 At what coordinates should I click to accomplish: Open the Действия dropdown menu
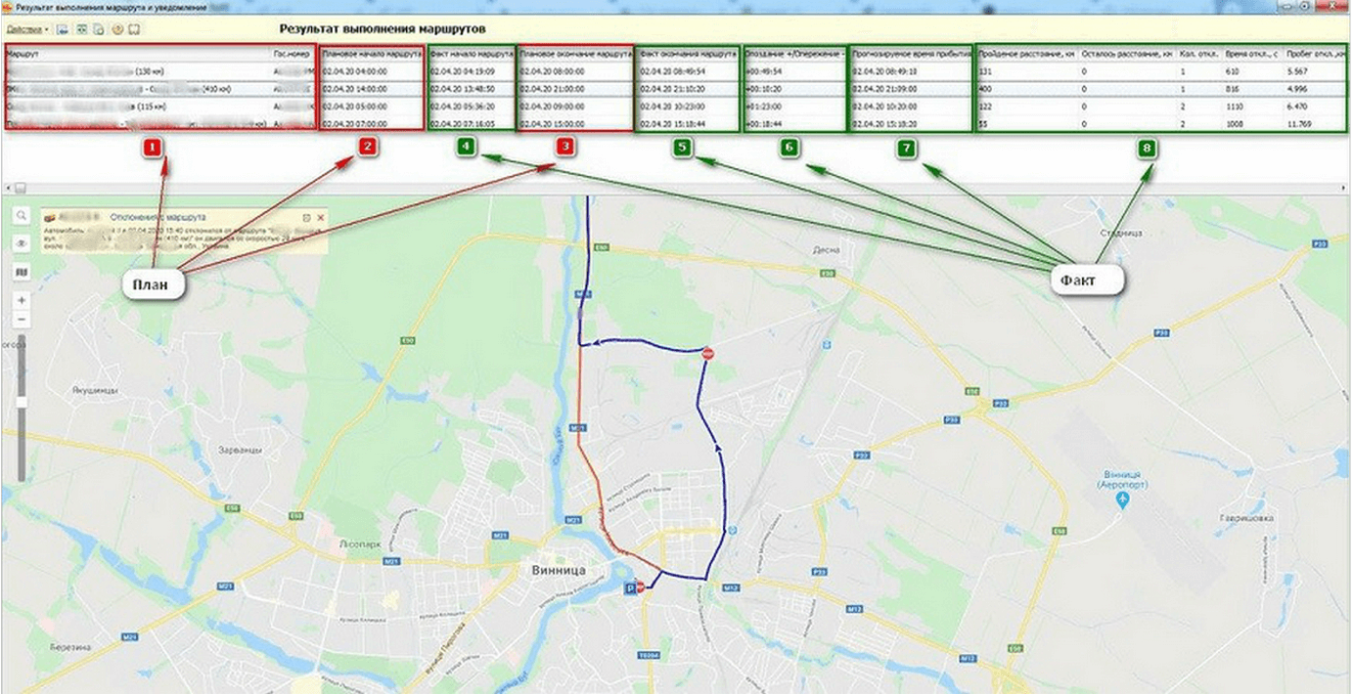[27, 29]
